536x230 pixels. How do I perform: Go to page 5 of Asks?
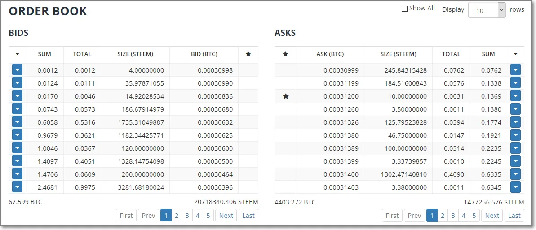coord(474,216)
